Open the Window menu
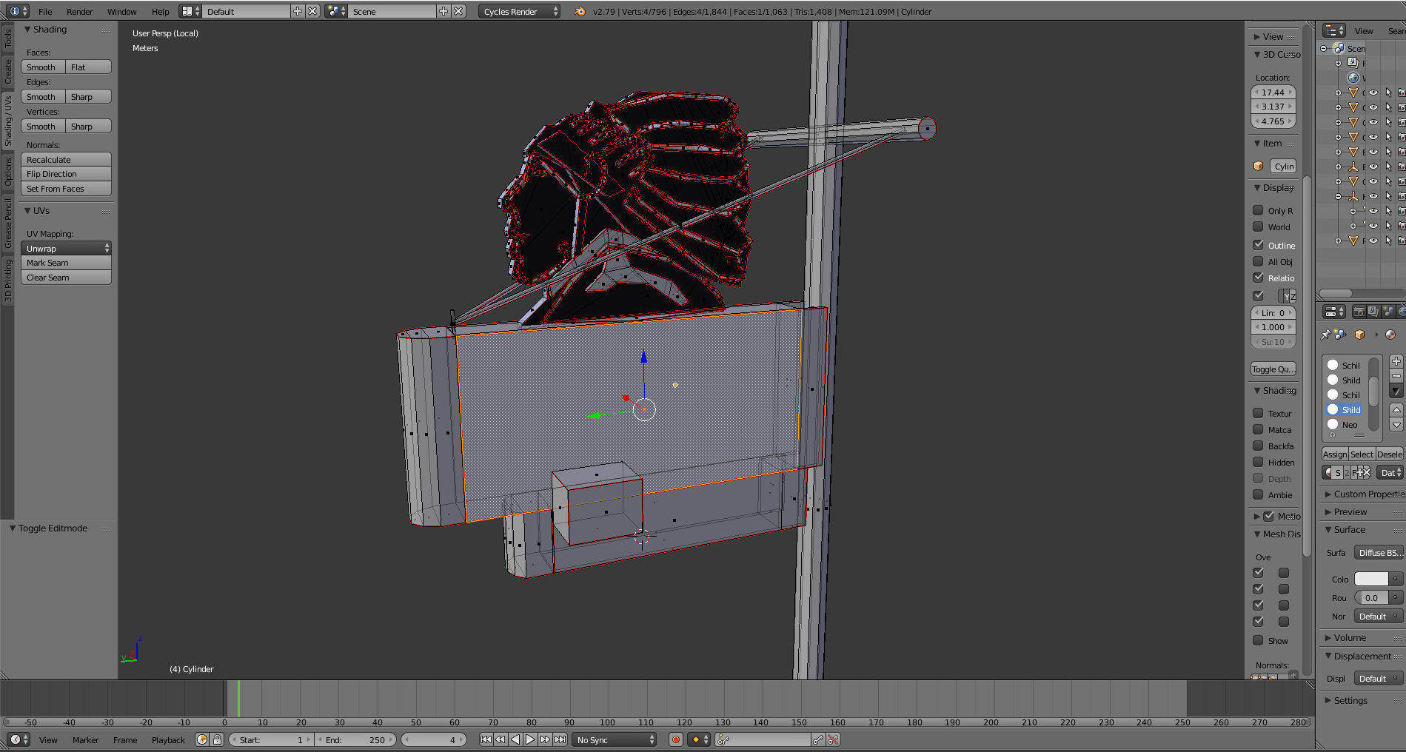This screenshot has height=752, width=1406. click(x=121, y=11)
